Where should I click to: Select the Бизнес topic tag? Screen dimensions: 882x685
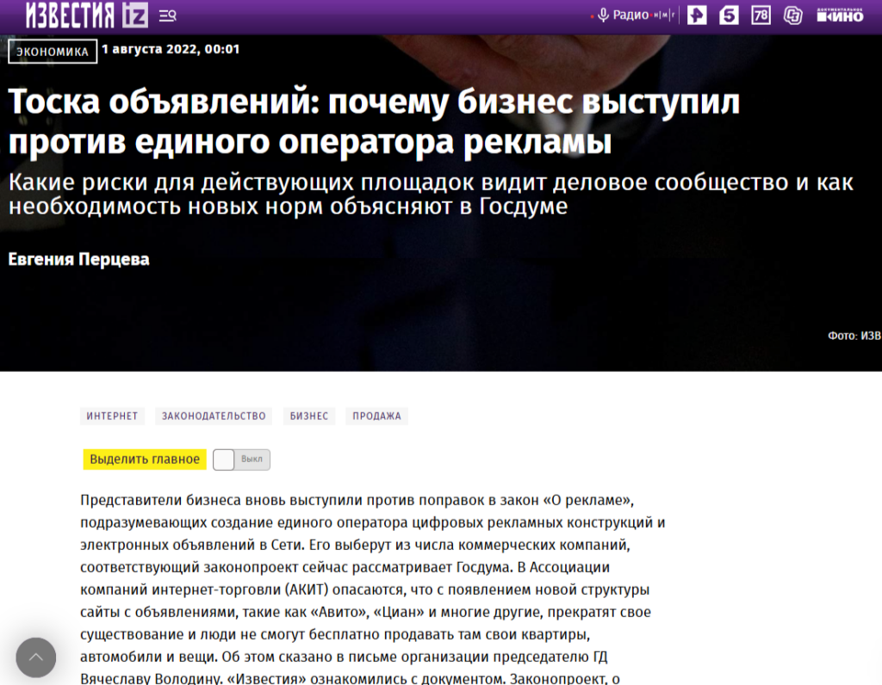(309, 417)
